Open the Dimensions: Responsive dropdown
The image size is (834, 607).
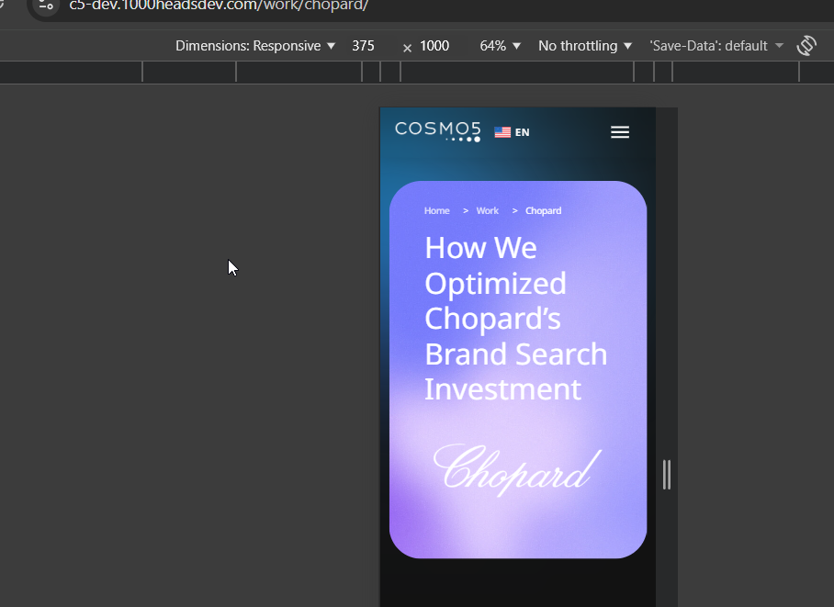coord(255,46)
